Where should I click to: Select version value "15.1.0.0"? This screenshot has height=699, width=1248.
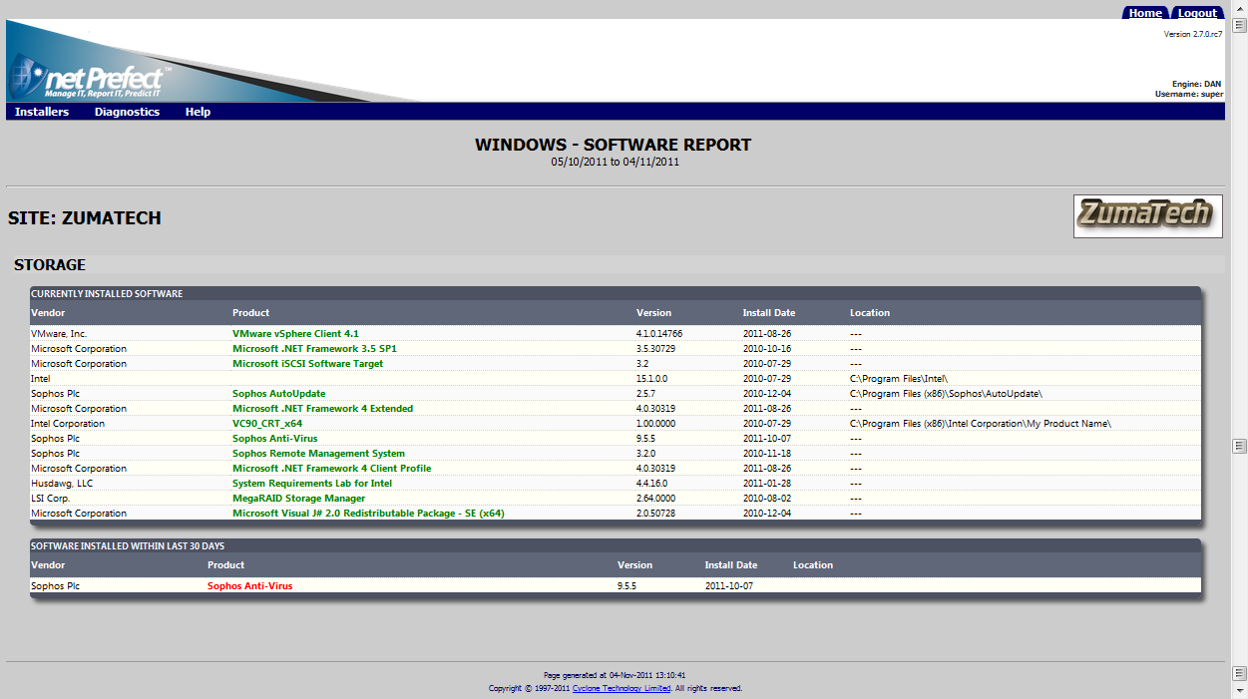(x=652, y=379)
